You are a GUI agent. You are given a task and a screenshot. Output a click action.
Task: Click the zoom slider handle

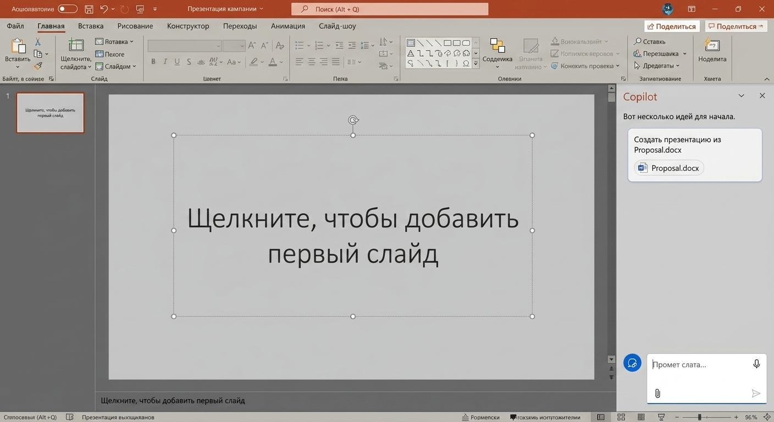click(x=699, y=417)
